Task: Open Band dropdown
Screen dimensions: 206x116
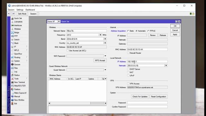Action: [105, 39]
